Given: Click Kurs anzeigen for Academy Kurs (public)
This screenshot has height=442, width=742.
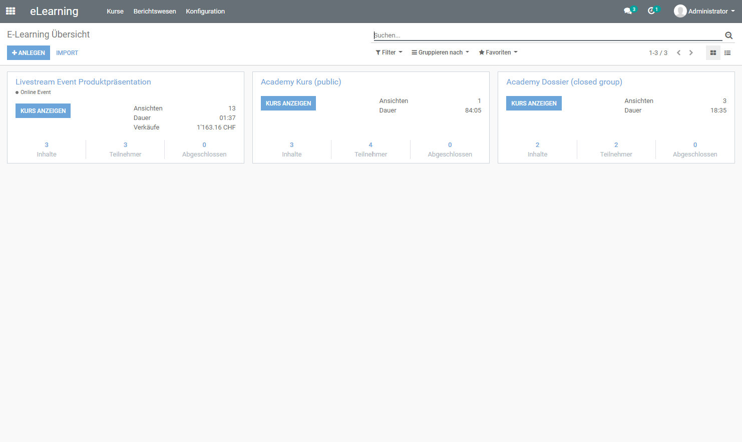Looking at the screenshot, I should tap(288, 103).
